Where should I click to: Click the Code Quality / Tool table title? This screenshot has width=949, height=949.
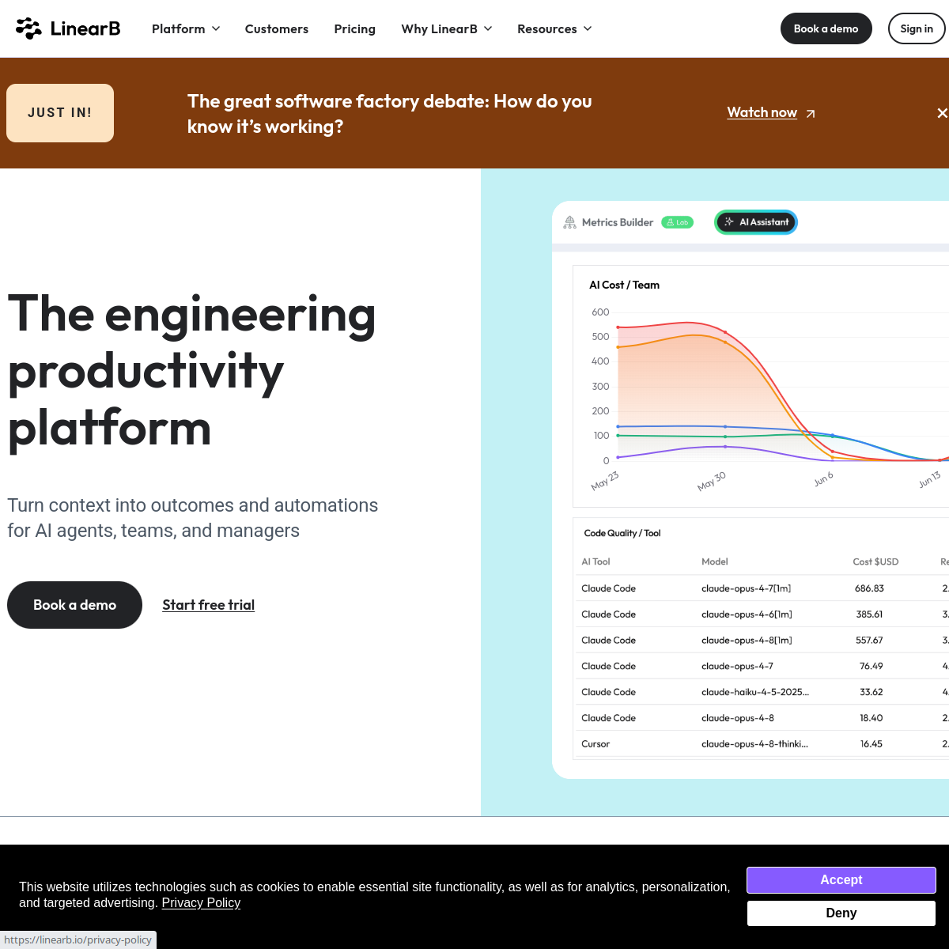click(622, 533)
